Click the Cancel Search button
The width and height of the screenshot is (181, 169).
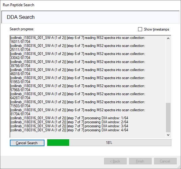27,143
